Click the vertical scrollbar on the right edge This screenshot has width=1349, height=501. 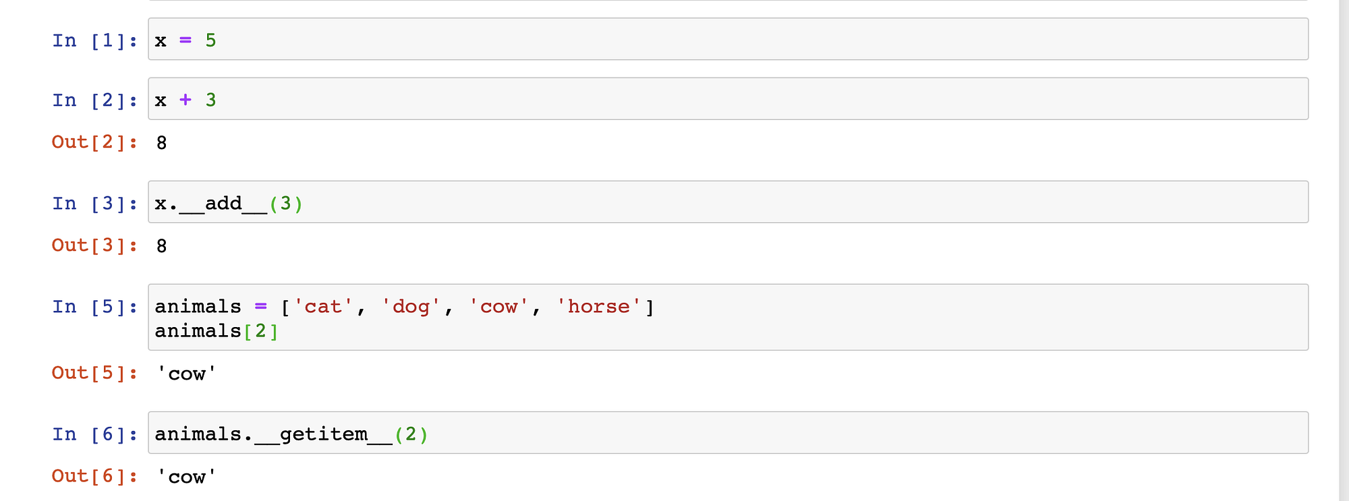1344,250
